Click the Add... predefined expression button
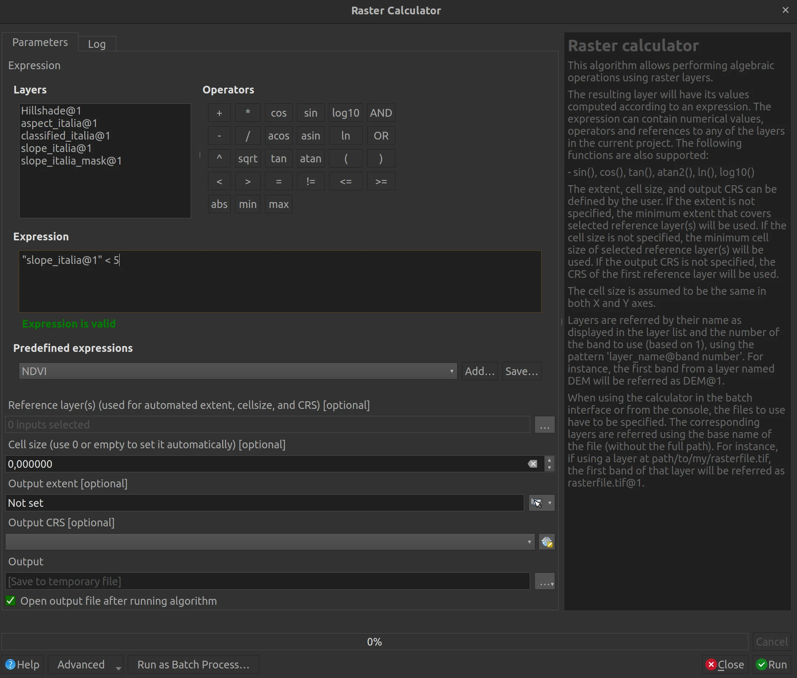This screenshot has width=797, height=678. pos(480,371)
